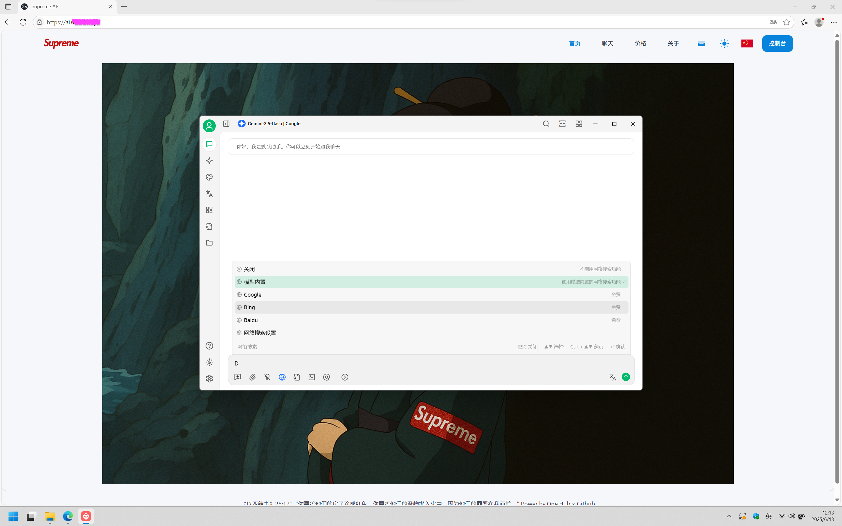Click the mail envelope icon in navbar
The height and width of the screenshot is (526, 842).
click(x=701, y=44)
